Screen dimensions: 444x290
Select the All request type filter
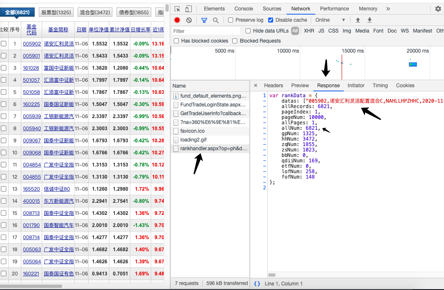(x=295, y=31)
